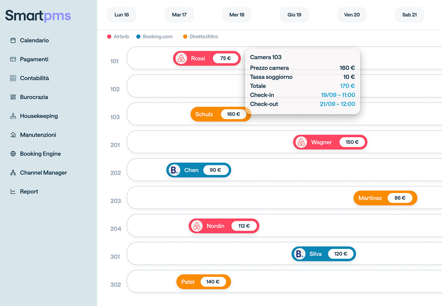Click the Smartpms logo

click(38, 16)
